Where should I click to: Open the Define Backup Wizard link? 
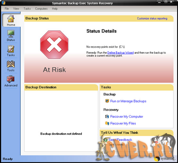tap(121, 53)
